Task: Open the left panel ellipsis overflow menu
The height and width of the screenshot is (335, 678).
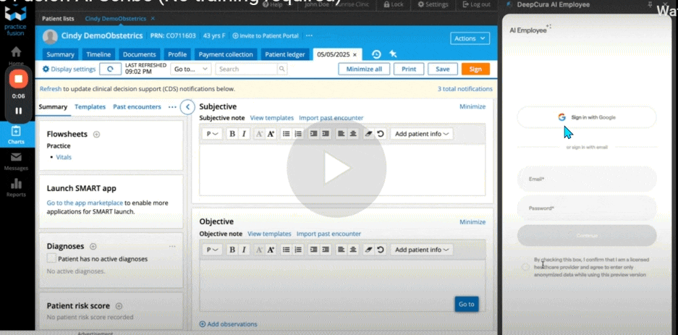Action: [x=172, y=107]
